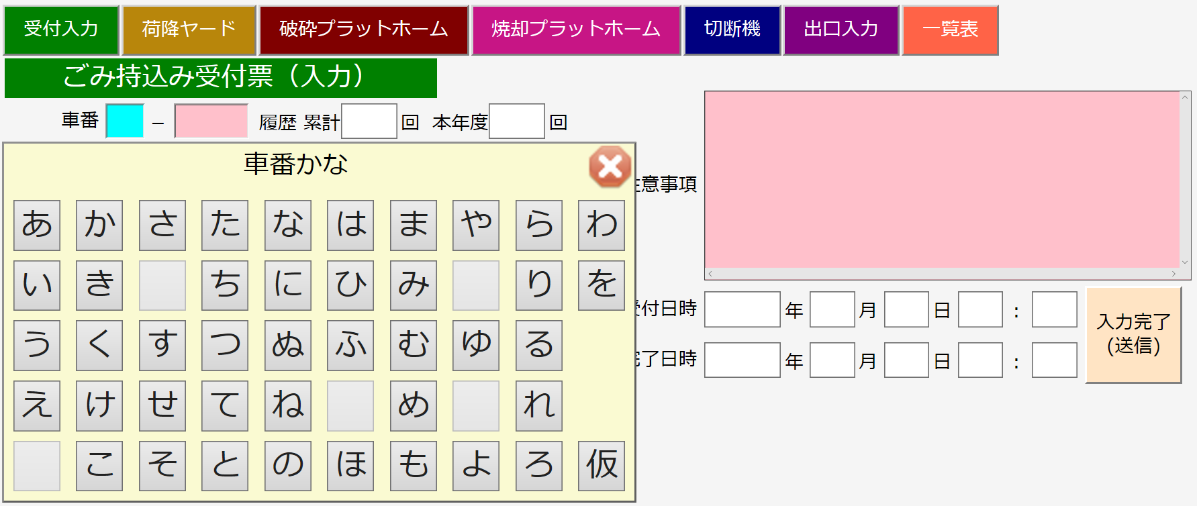This screenshot has height=506, width=1197.
Task: Tap the こ kana key
Action: pos(99,466)
